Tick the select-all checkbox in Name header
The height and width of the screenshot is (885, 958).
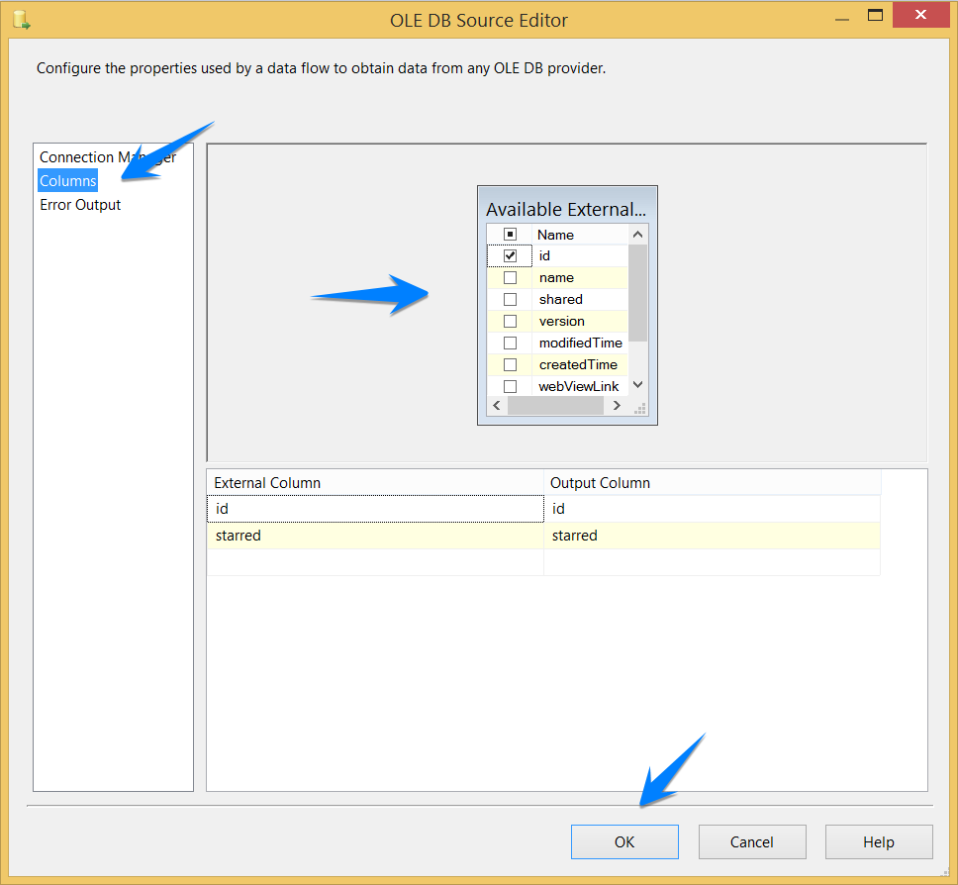click(510, 234)
